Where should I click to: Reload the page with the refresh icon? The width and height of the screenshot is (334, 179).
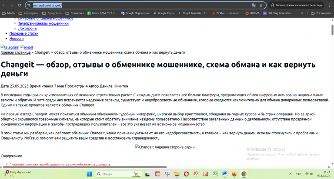[20, 5]
